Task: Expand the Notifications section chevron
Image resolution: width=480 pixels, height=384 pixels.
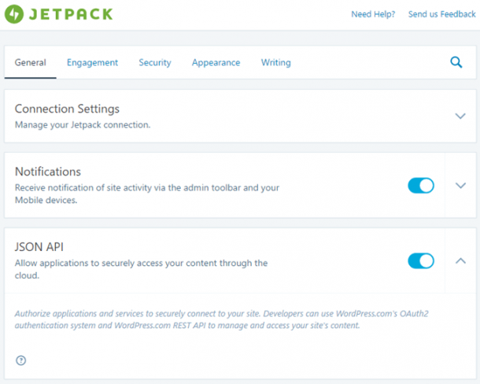Action: click(460, 186)
